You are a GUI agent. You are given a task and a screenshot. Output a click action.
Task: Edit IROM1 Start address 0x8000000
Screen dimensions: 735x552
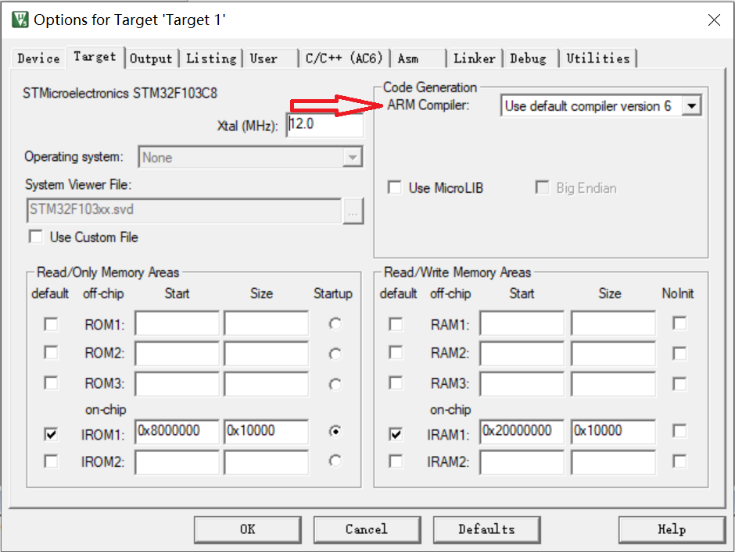[x=177, y=431]
